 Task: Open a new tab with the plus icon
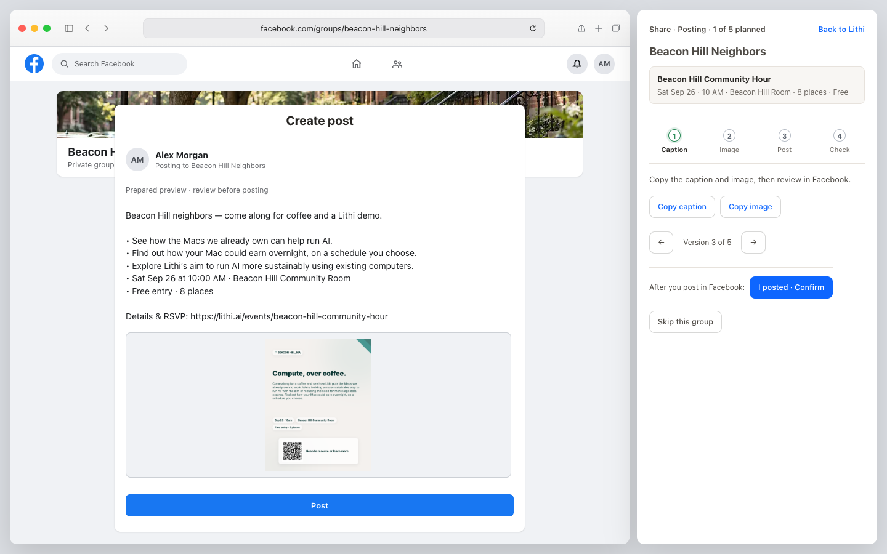coord(599,28)
